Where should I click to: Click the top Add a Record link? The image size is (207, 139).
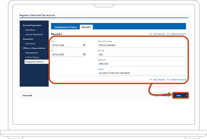pyautogui.click(x=157, y=34)
